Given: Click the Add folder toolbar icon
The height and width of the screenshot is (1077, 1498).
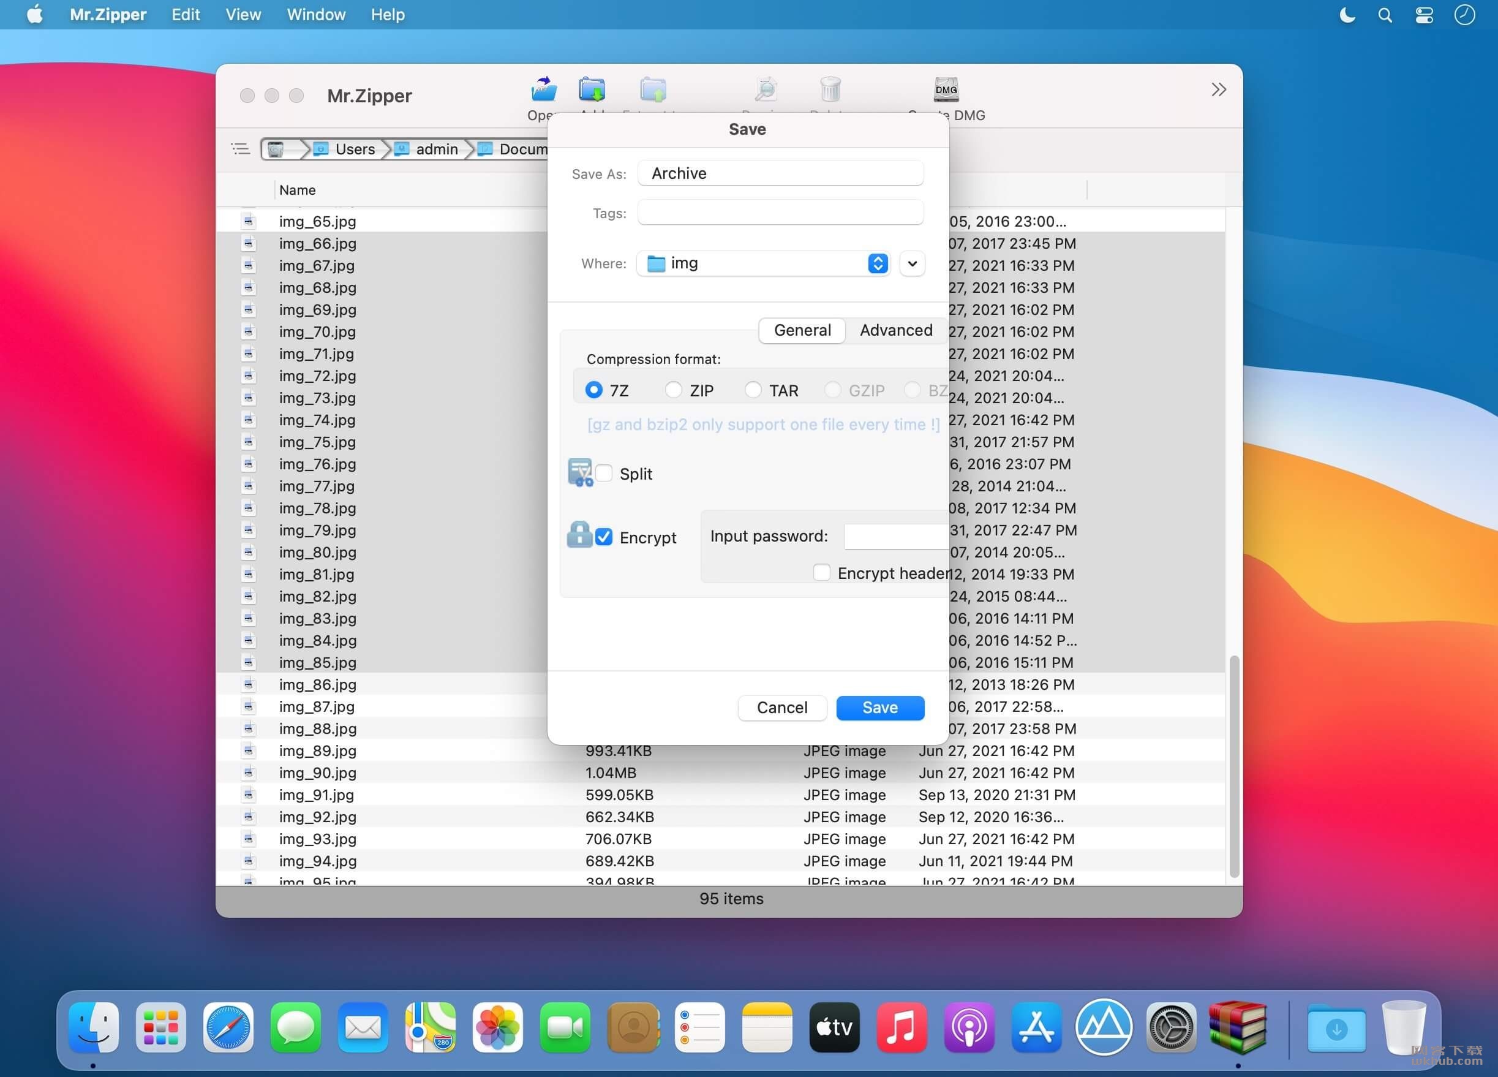Looking at the screenshot, I should click(x=592, y=90).
